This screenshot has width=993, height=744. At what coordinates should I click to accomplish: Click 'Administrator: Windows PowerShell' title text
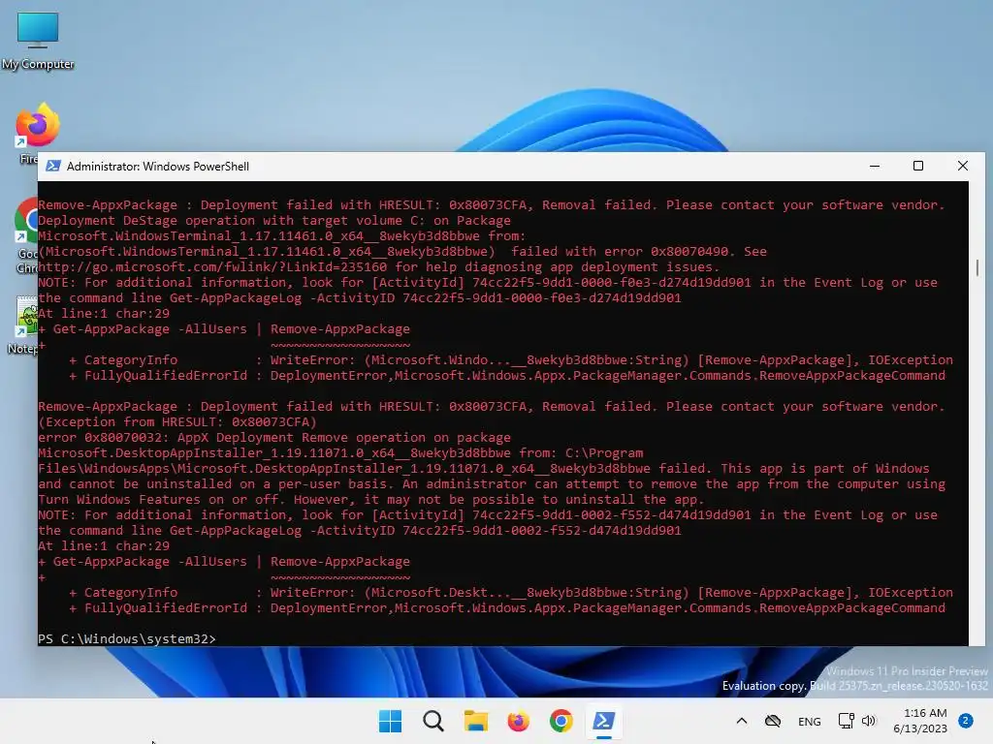click(158, 167)
